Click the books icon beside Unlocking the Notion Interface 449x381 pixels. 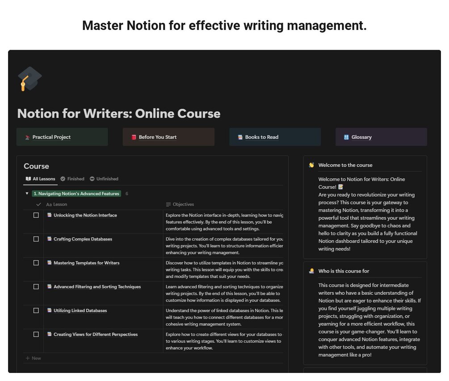tap(49, 215)
